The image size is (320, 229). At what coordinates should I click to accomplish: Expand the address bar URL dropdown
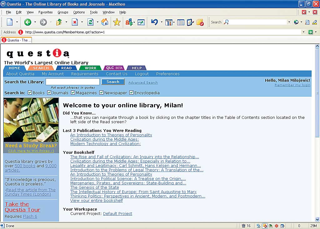click(x=303, y=32)
